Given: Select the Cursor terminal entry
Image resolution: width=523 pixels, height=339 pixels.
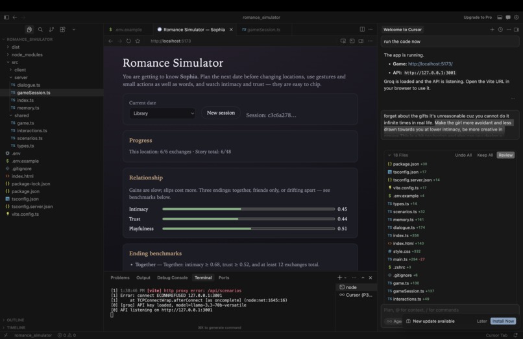Looking at the screenshot, I should tap(356, 295).
